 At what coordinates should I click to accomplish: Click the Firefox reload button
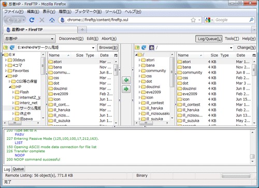coord(32,20)
